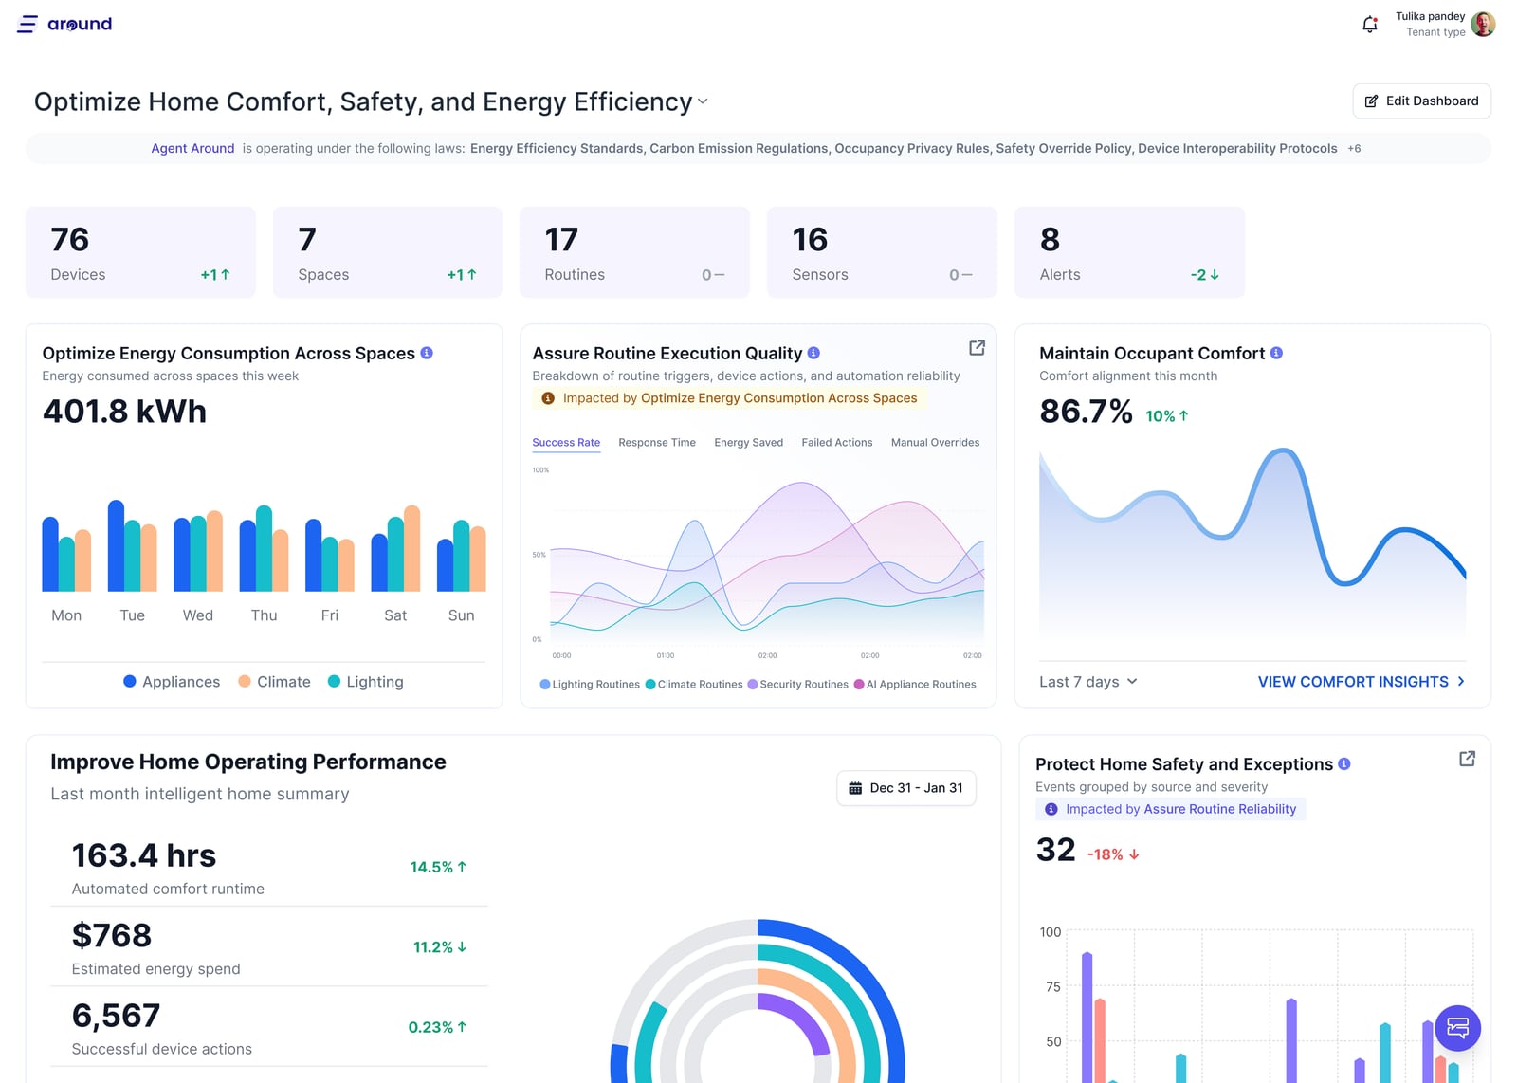Viewport: 1517px width, 1083px height.
Task: Click the Edit Dashboard button
Action: [x=1421, y=101]
